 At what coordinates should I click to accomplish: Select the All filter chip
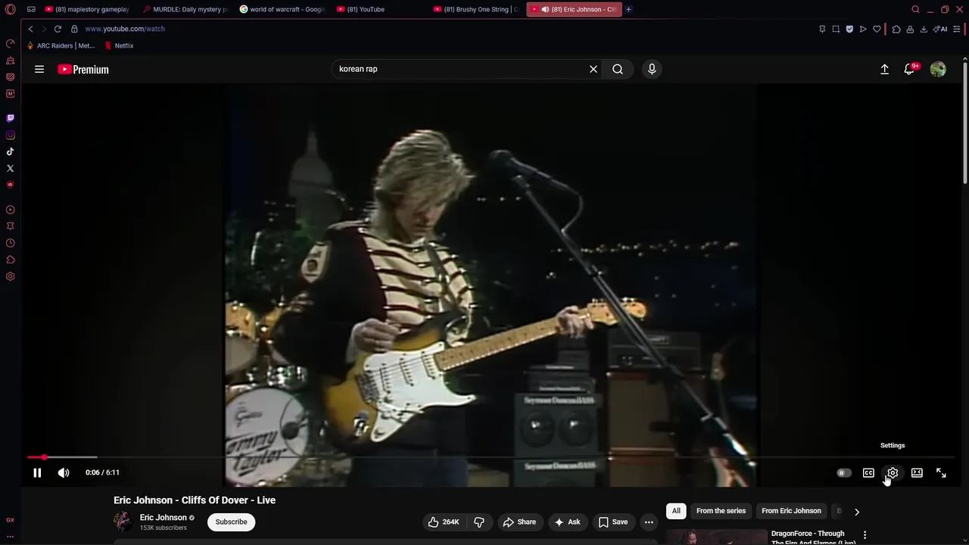click(676, 511)
